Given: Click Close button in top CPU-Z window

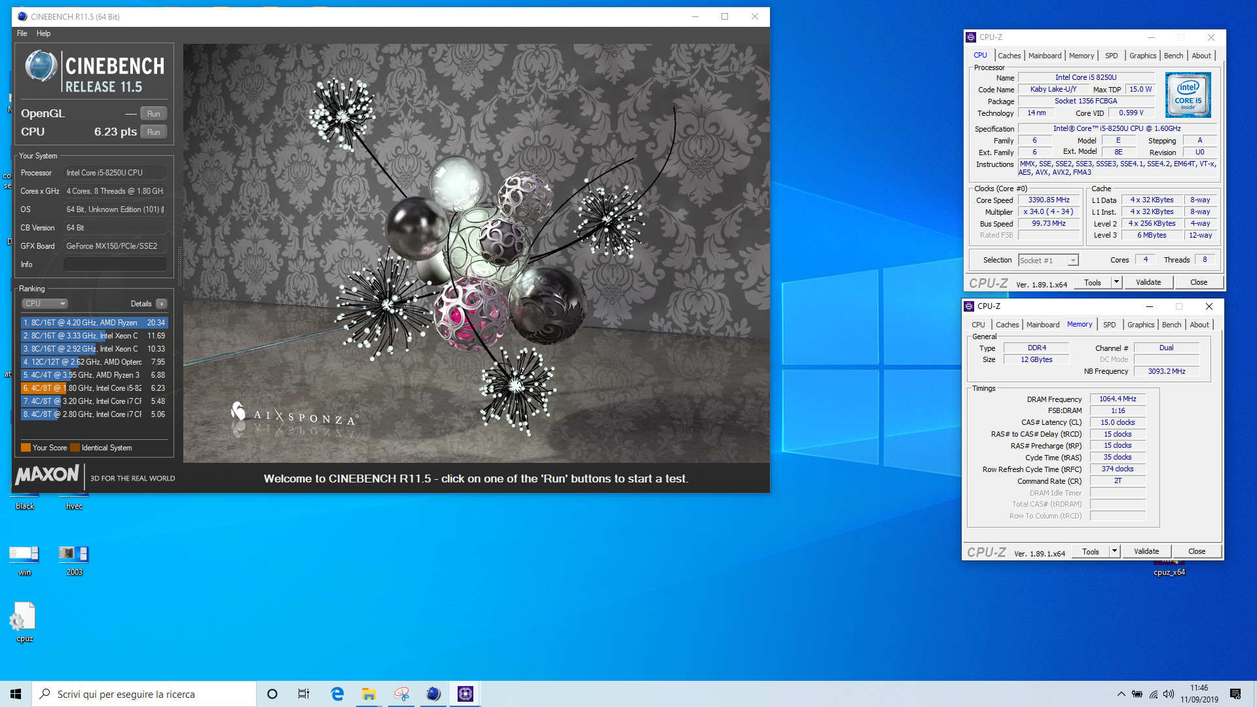Looking at the screenshot, I should [1199, 283].
